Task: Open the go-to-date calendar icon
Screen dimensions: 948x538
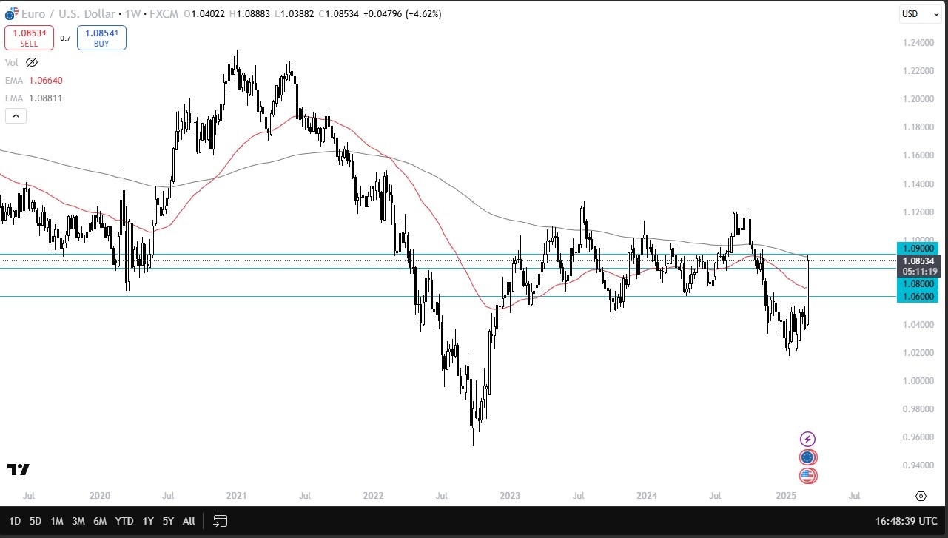Action: coord(220,521)
